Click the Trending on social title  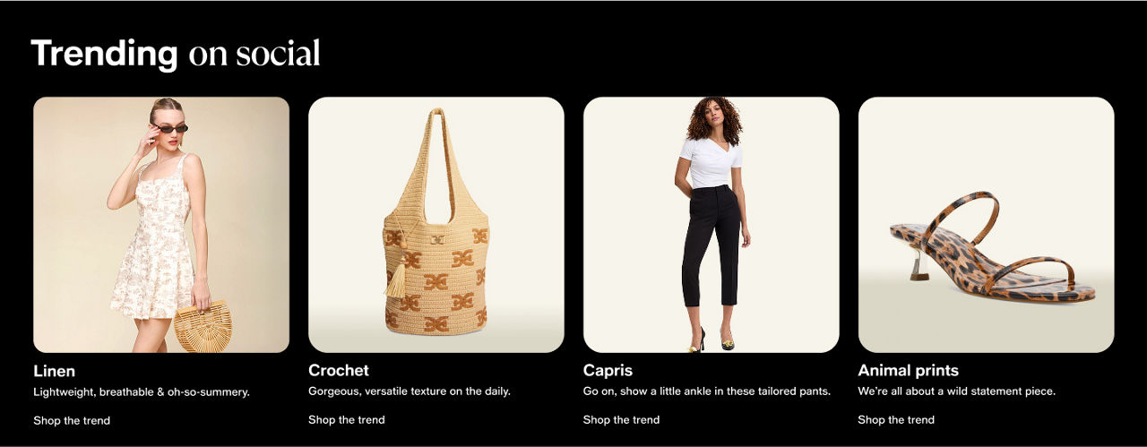tap(176, 54)
